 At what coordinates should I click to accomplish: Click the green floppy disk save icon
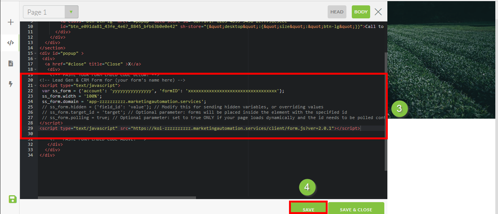(13, 199)
